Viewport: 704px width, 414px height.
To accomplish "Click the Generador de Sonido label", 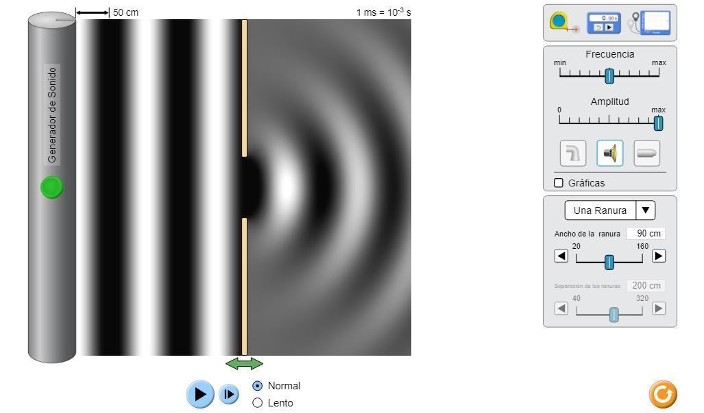I will (52, 115).
